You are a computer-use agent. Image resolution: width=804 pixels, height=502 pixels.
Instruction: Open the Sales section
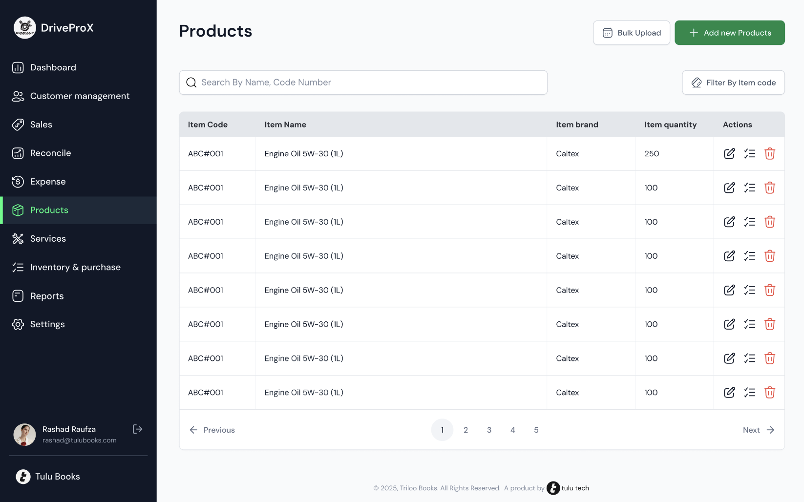point(41,125)
